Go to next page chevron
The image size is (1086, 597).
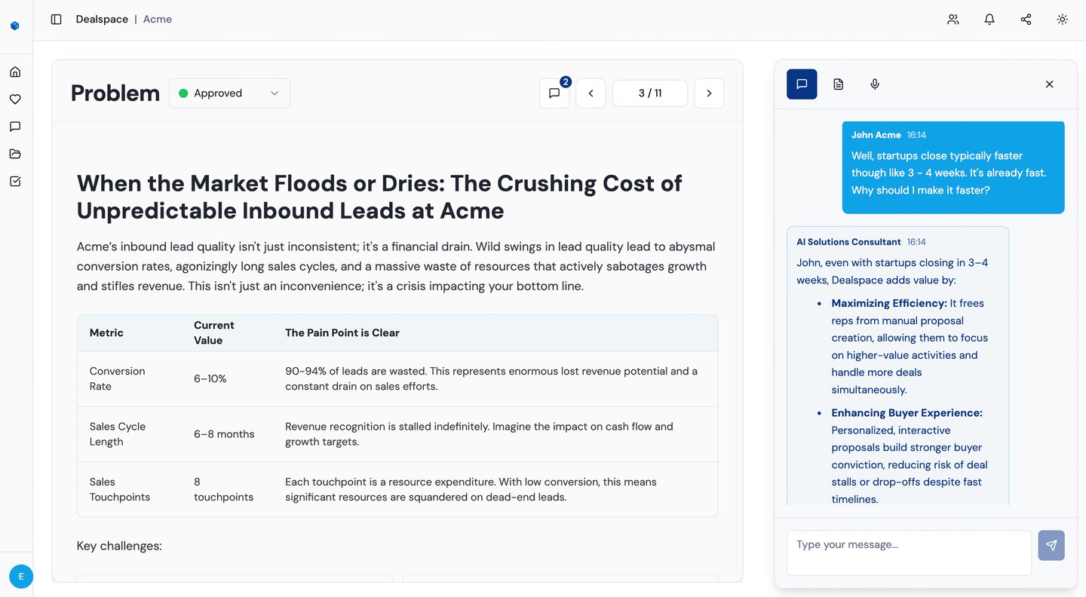pos(709,93)
